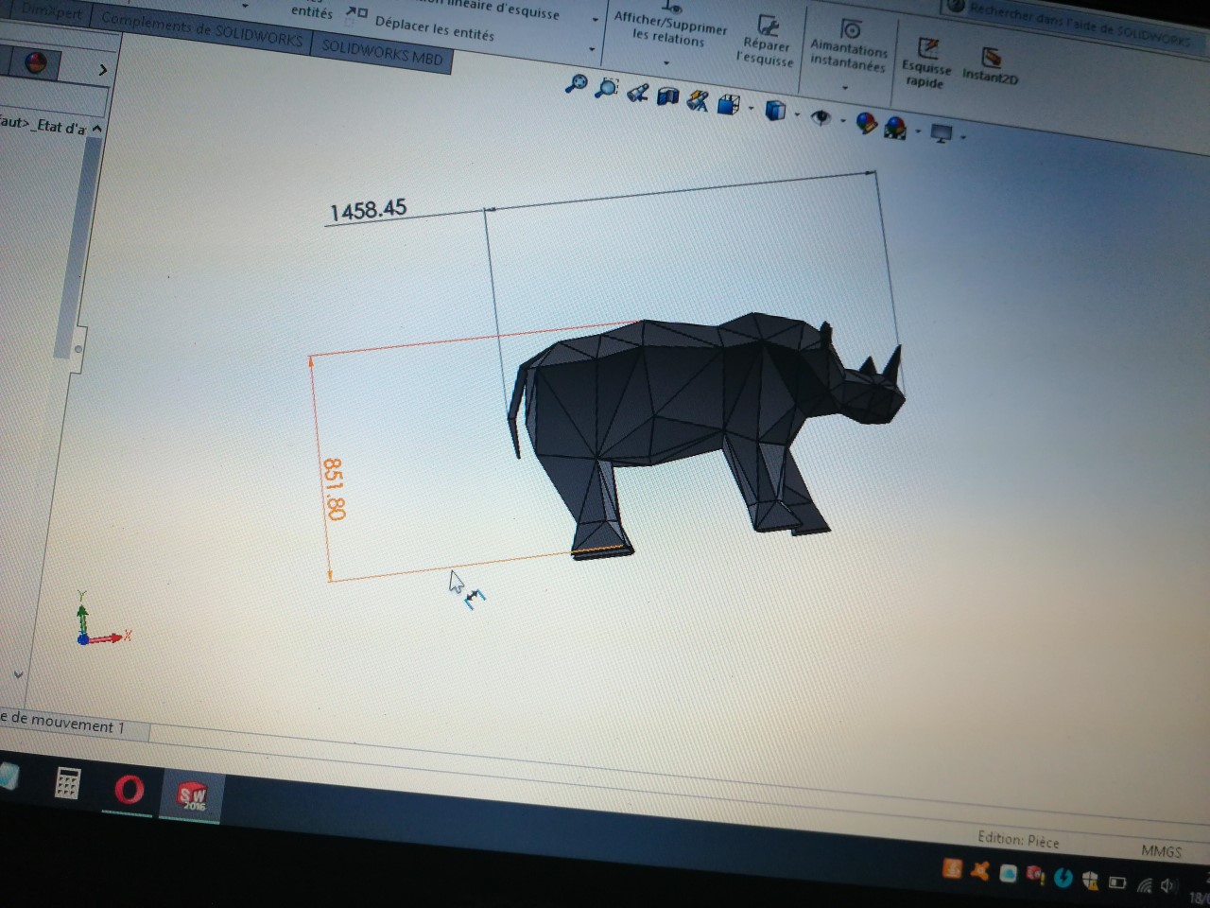
Task: Click the Zoom to Fit magnifier icon
Action: [576, 84]
